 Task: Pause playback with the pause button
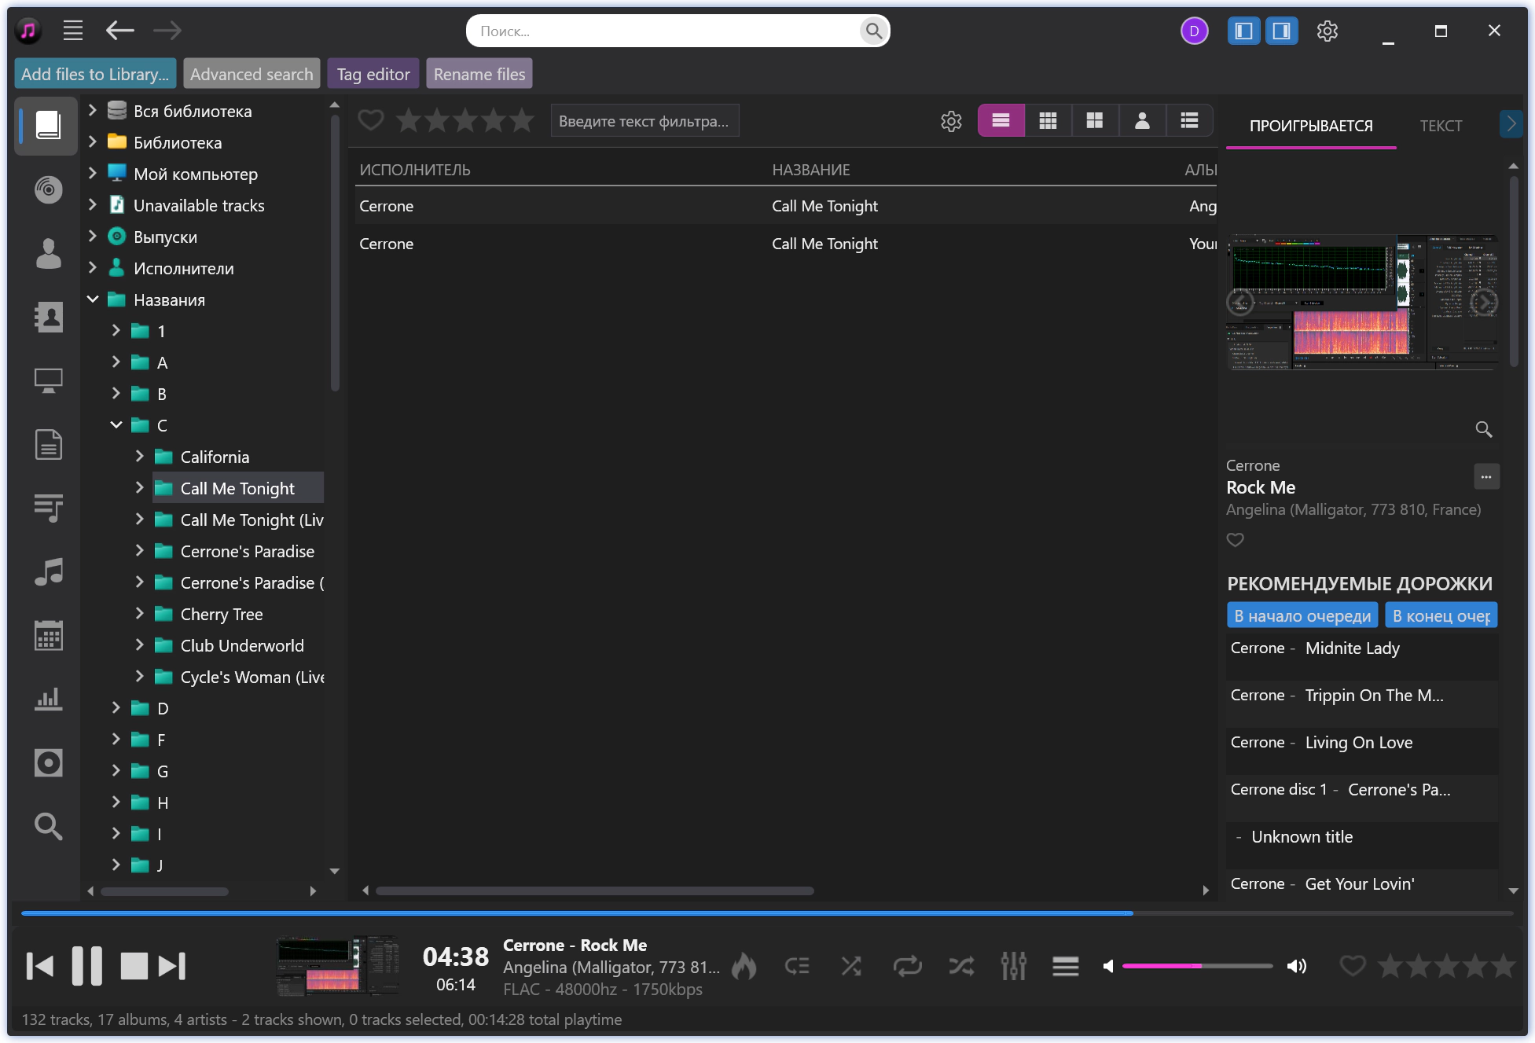pyautogui.click(x=87, y=966)
